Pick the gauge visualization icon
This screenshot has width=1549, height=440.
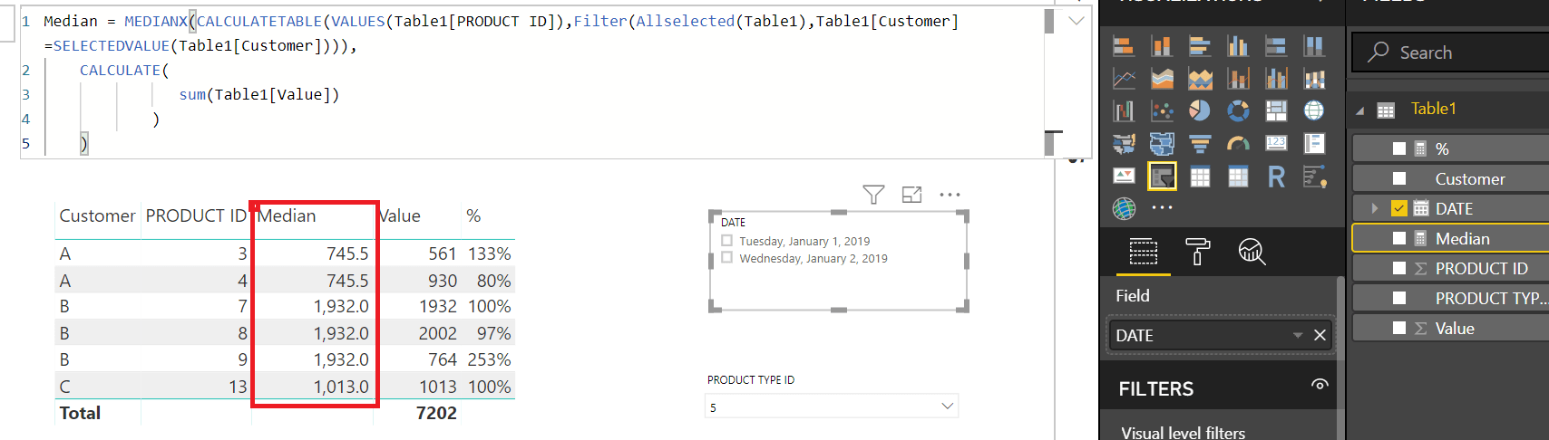coord(1238,143)
